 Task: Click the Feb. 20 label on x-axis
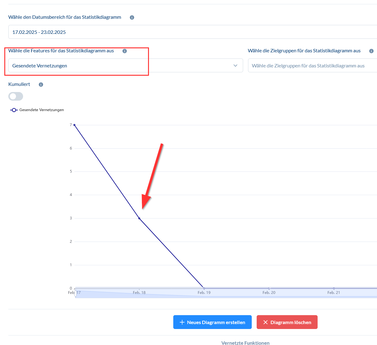(269, 293)
